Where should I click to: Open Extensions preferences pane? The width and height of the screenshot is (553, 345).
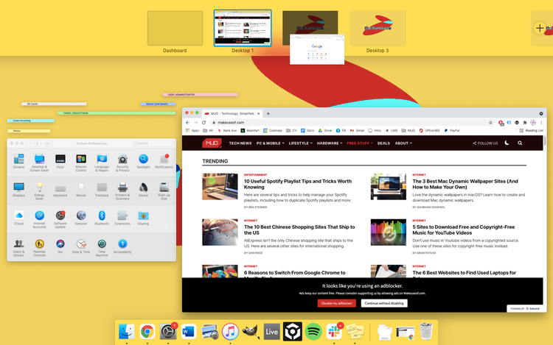[122, 218]
